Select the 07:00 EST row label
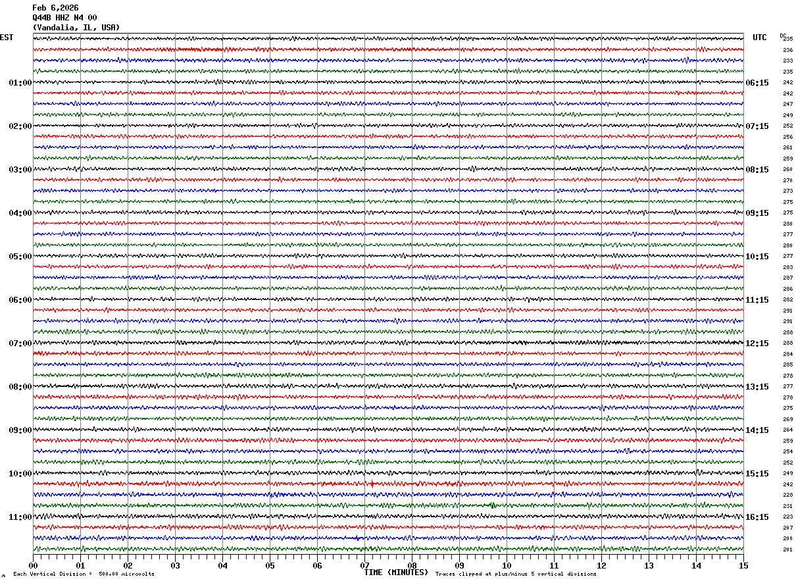Screen dimensions: 796x583 (20, 343)
